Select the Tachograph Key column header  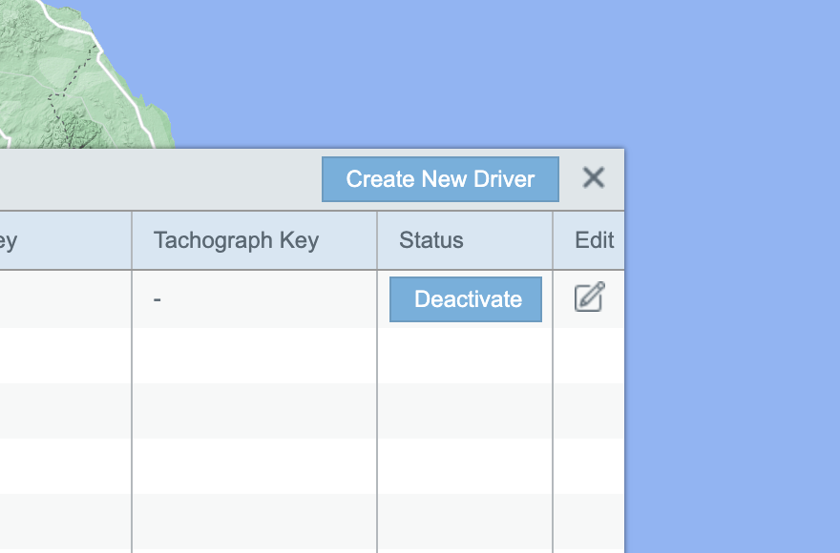236,240
